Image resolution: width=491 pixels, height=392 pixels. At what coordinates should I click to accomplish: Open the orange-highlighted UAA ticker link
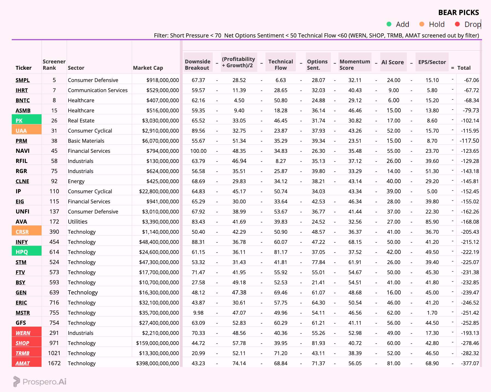pyautogui.click(x=21, y=131)
